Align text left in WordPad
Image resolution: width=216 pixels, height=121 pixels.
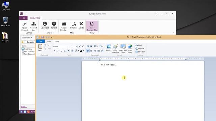pyautogui.click(x=88, y=51)
